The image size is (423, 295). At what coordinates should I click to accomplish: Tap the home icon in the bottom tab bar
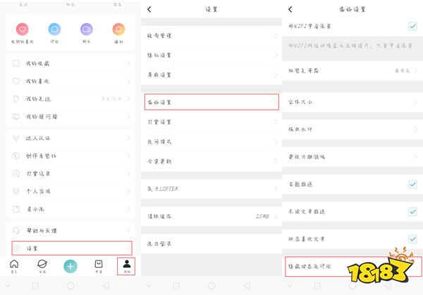pyautogui.click(x=14, y=264)
